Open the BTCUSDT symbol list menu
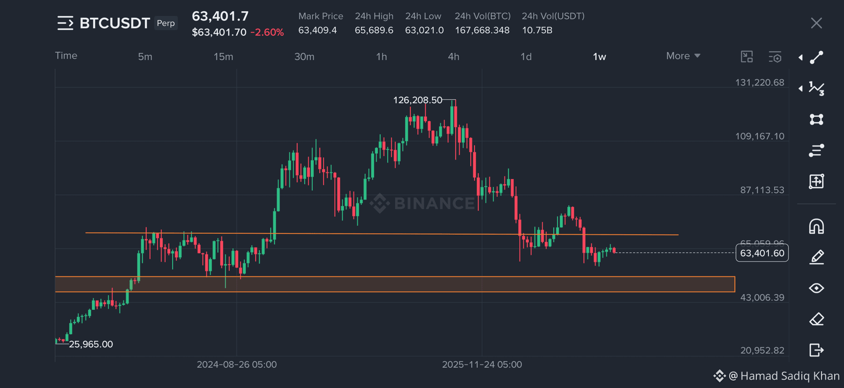The height and width of the screenshot is (388, 844). tap(65, 23)
